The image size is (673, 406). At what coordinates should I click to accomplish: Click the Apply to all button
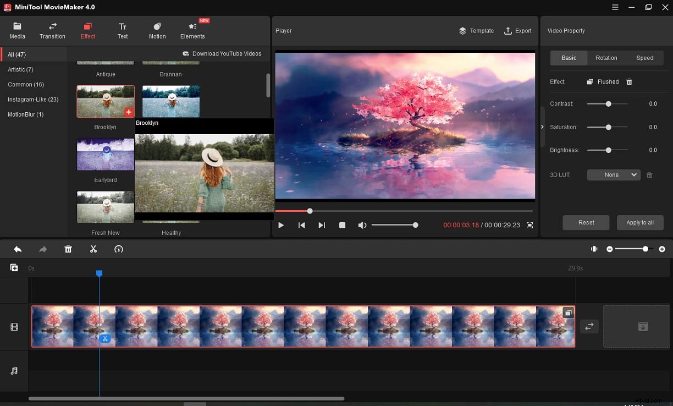pos(640,222)
